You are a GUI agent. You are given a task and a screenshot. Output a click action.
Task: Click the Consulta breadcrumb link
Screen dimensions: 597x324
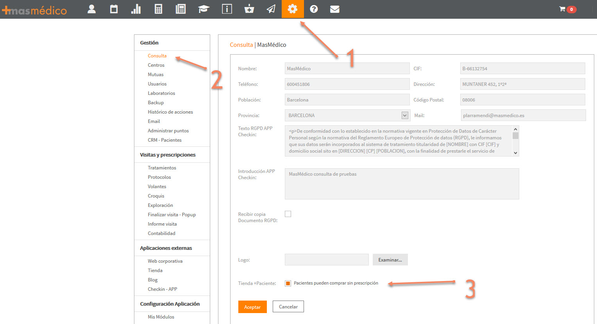pyautogui.click(x=241, y=45)
